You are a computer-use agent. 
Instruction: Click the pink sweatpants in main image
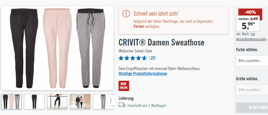[58, 48]
